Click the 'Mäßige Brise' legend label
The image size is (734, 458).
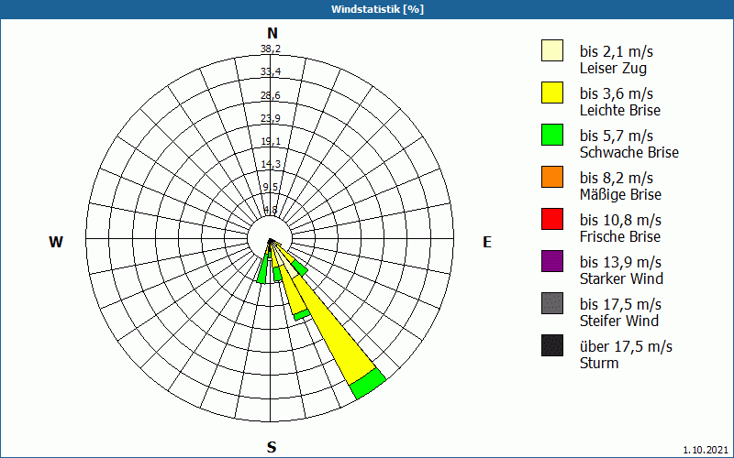621,194
